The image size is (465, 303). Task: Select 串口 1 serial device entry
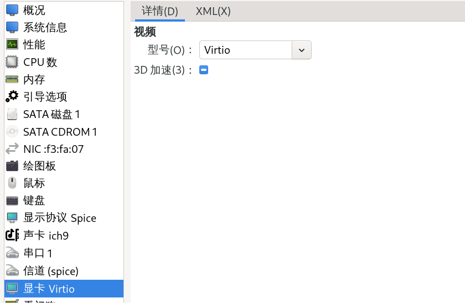38,253
